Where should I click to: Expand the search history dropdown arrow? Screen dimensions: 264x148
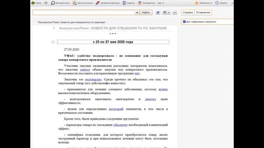coord(137,12)
